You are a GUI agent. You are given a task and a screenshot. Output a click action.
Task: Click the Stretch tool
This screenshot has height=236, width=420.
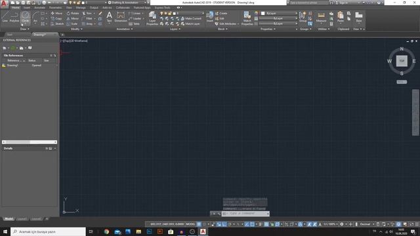pyautogui.click(x=57, y=24)
